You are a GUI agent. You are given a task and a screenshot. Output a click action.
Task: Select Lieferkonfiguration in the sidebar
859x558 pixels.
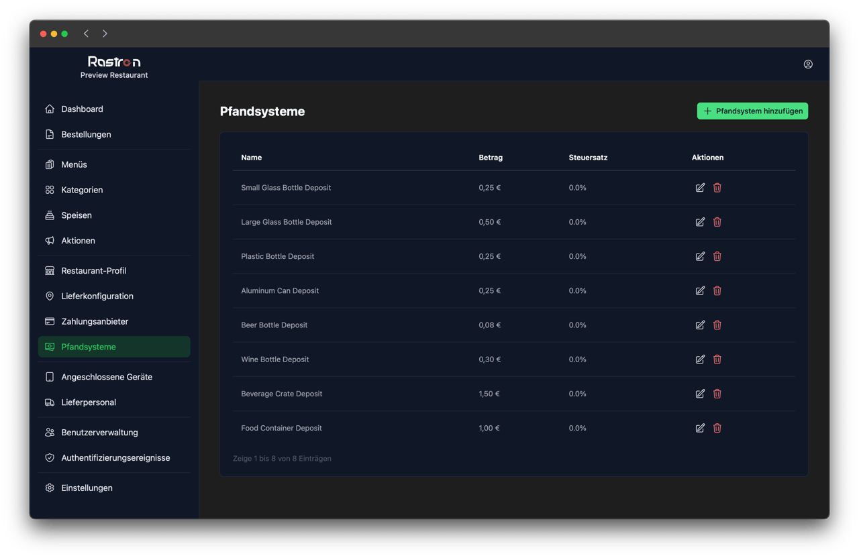coord(97,296)
